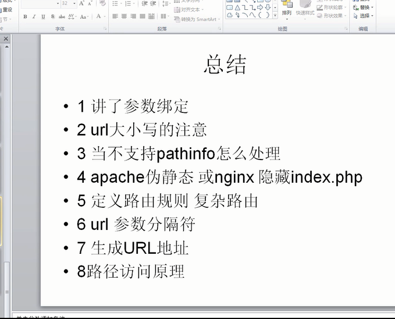Apply font color A button
395x319 pixels.
98,17
